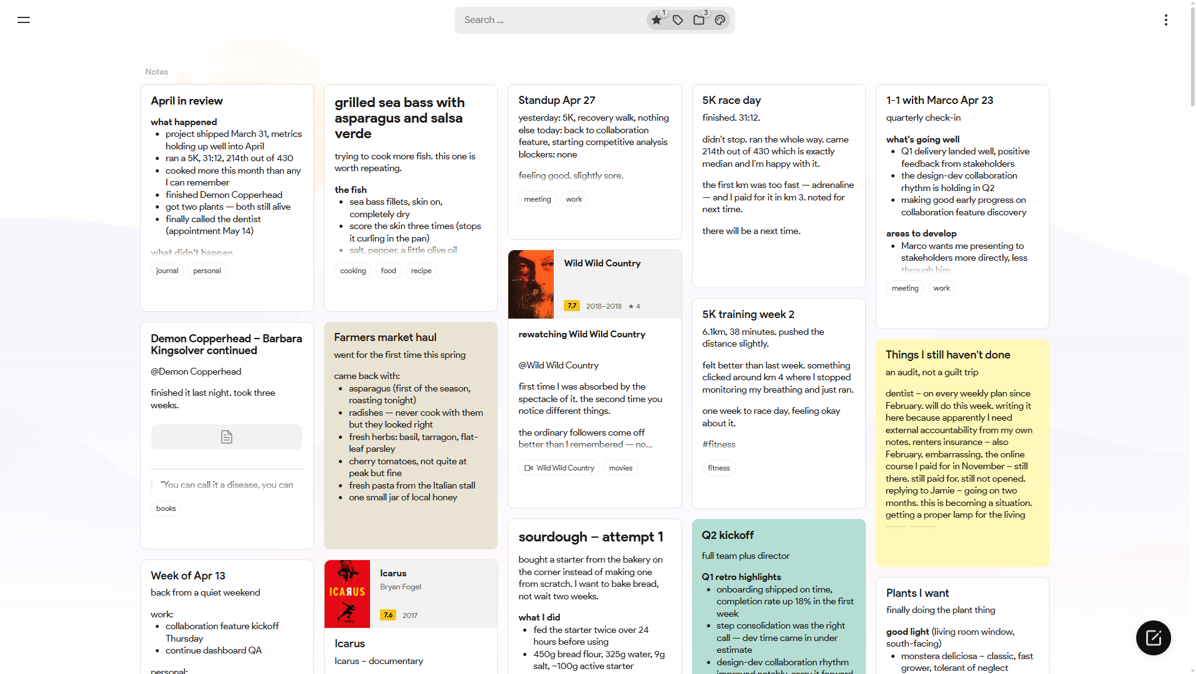Select the personal tag on April in review

pos(207,271)
